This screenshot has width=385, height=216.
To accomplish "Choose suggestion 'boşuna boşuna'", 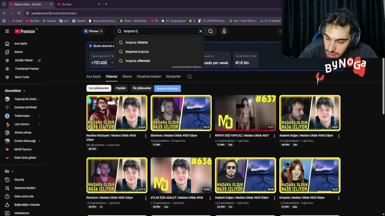I will (159, 52).
